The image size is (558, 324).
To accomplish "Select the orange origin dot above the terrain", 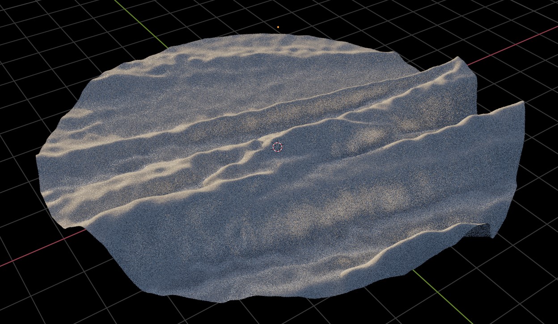I will click(278, 27).
